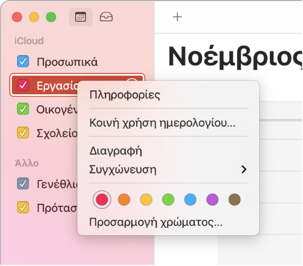This screenshot has height=266, width=303.
Task: Click the Νοέμβριος month title
Action: tap(235, 57)
